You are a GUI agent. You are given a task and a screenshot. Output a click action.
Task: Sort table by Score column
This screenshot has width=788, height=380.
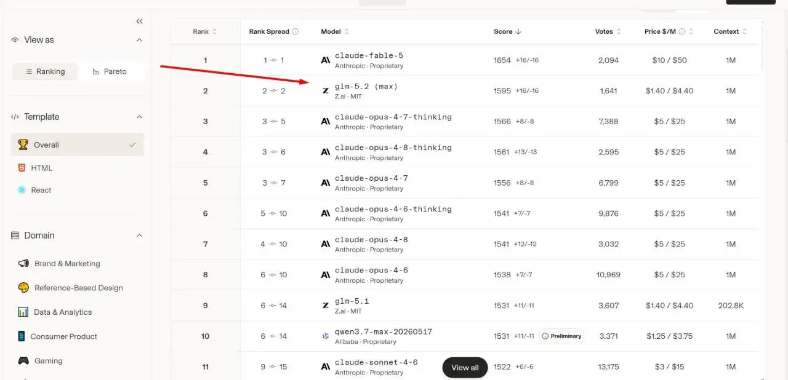pos(508,31)
